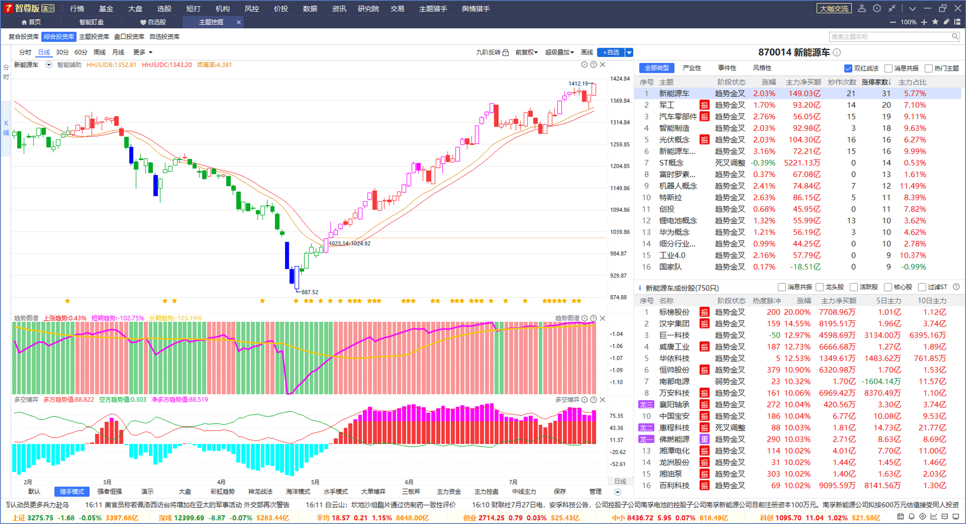
Task: Open dropdown circle next to 新能源车 chart label
Action: (x=49, y=65)
